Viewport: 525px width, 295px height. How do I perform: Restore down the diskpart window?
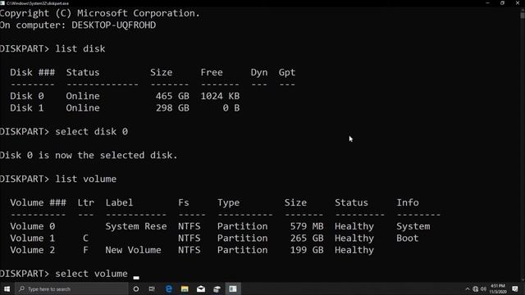[502, 3]
